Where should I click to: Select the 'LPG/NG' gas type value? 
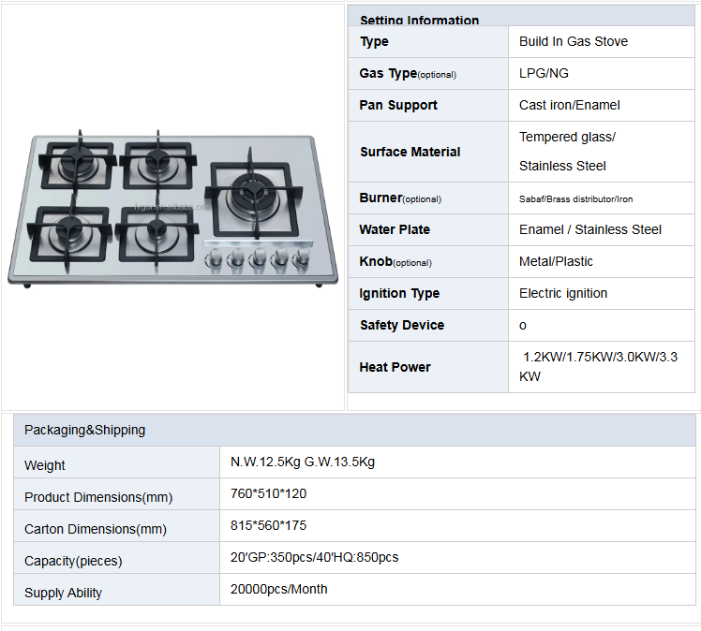pyautogui.click(x=544, y=73)
